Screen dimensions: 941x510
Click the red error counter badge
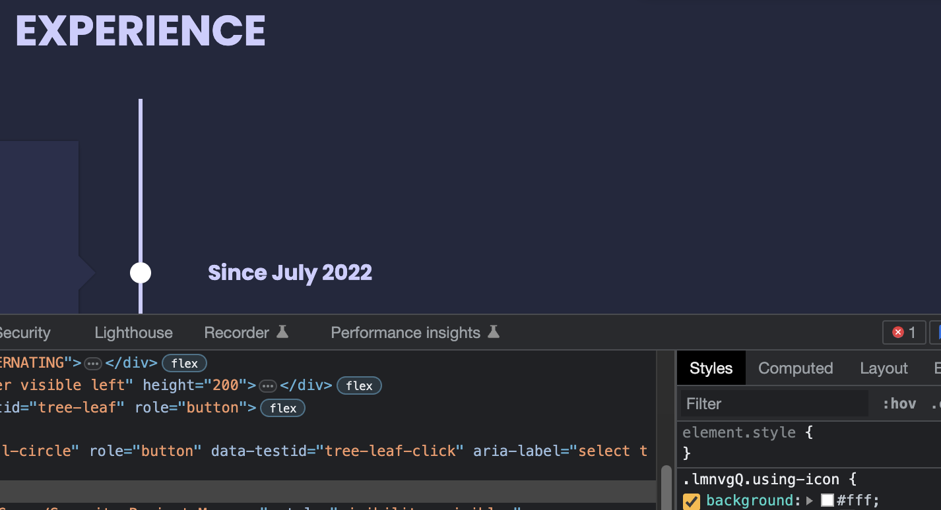click(903, 332)
